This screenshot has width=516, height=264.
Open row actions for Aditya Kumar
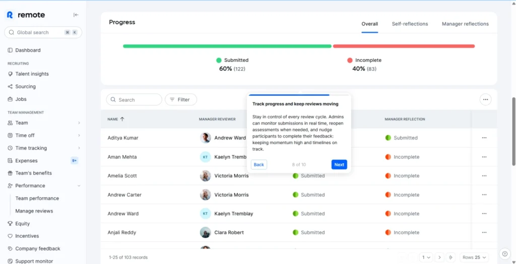pos(484,138)
